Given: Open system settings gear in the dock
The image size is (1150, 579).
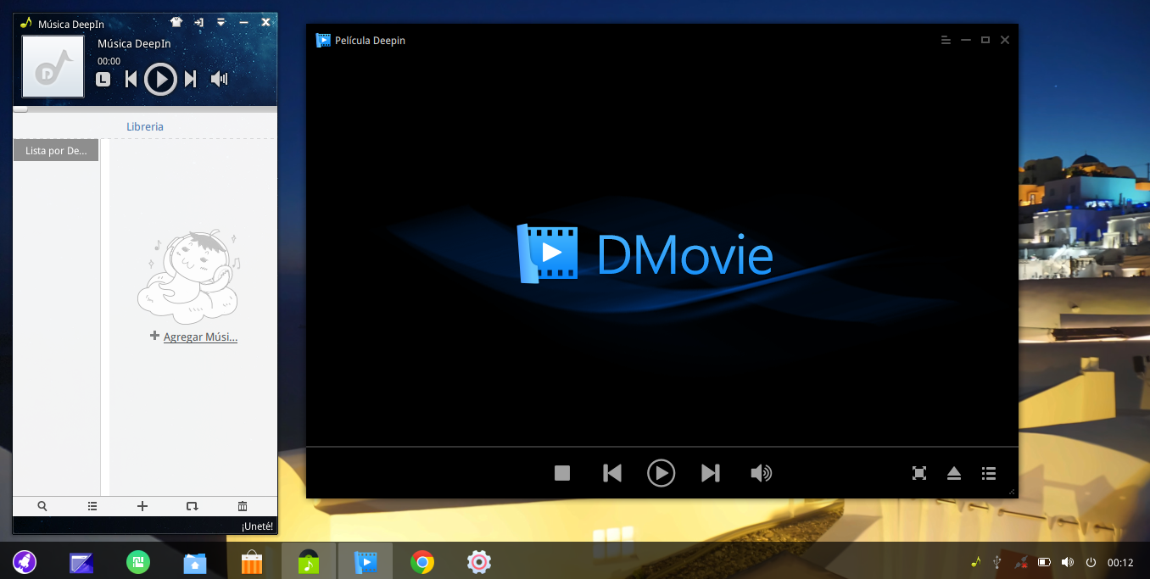Looking at the screenshot, I should (479, 561).
